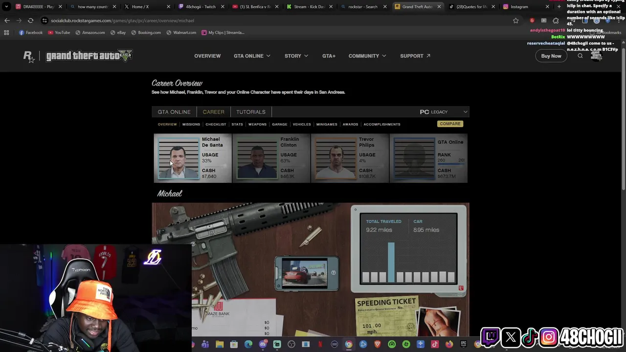Open the Accomplishments career sub-tab

(382, 124)
